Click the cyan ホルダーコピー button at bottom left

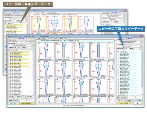click(13, 103)
